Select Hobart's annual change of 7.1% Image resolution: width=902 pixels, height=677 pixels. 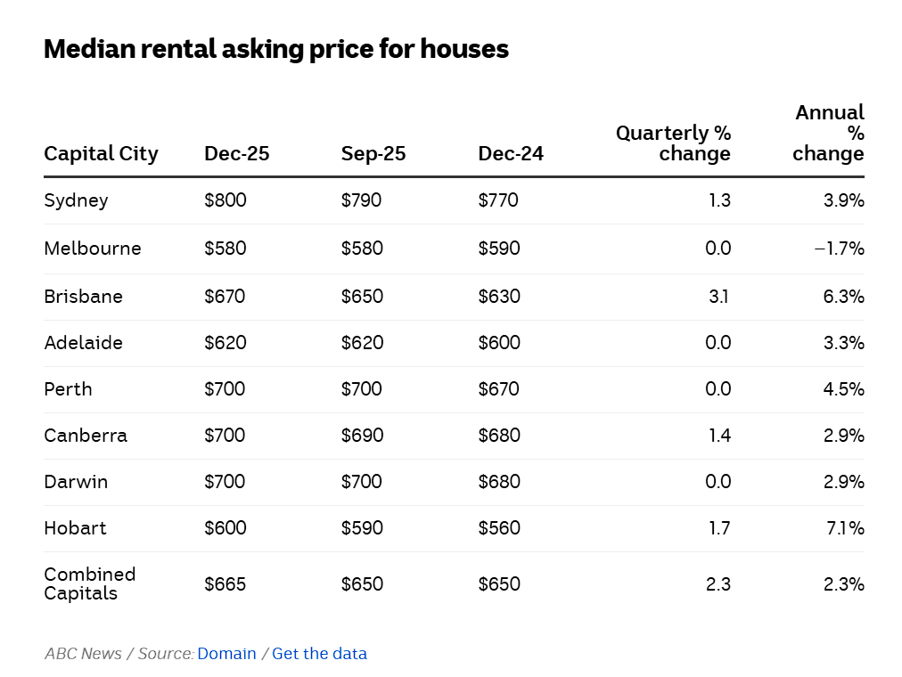pyautogui.click(x=844, y=528)
